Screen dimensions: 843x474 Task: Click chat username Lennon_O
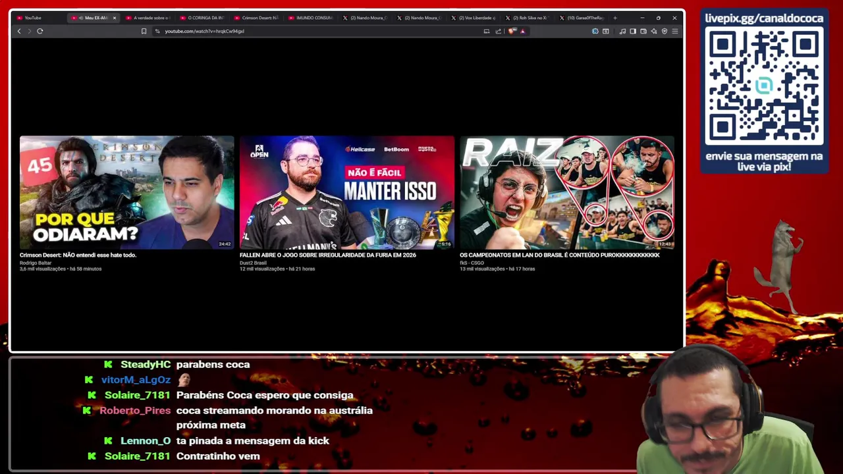pyautogui.click(x=146, y=440)
